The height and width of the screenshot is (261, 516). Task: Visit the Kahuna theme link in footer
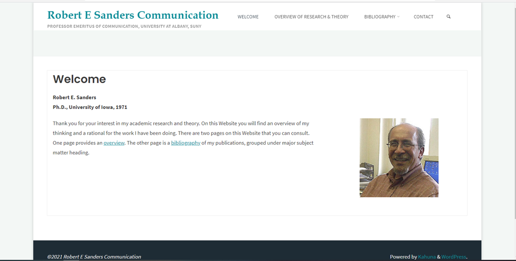click(x=427, y=257)
